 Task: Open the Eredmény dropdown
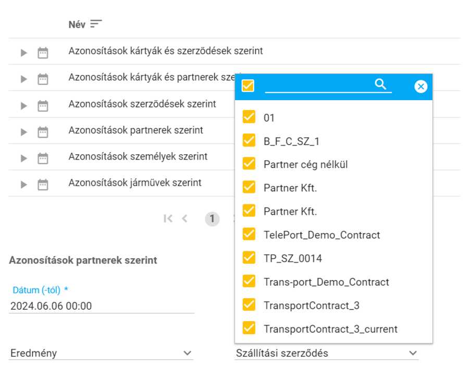pos(101,353)
